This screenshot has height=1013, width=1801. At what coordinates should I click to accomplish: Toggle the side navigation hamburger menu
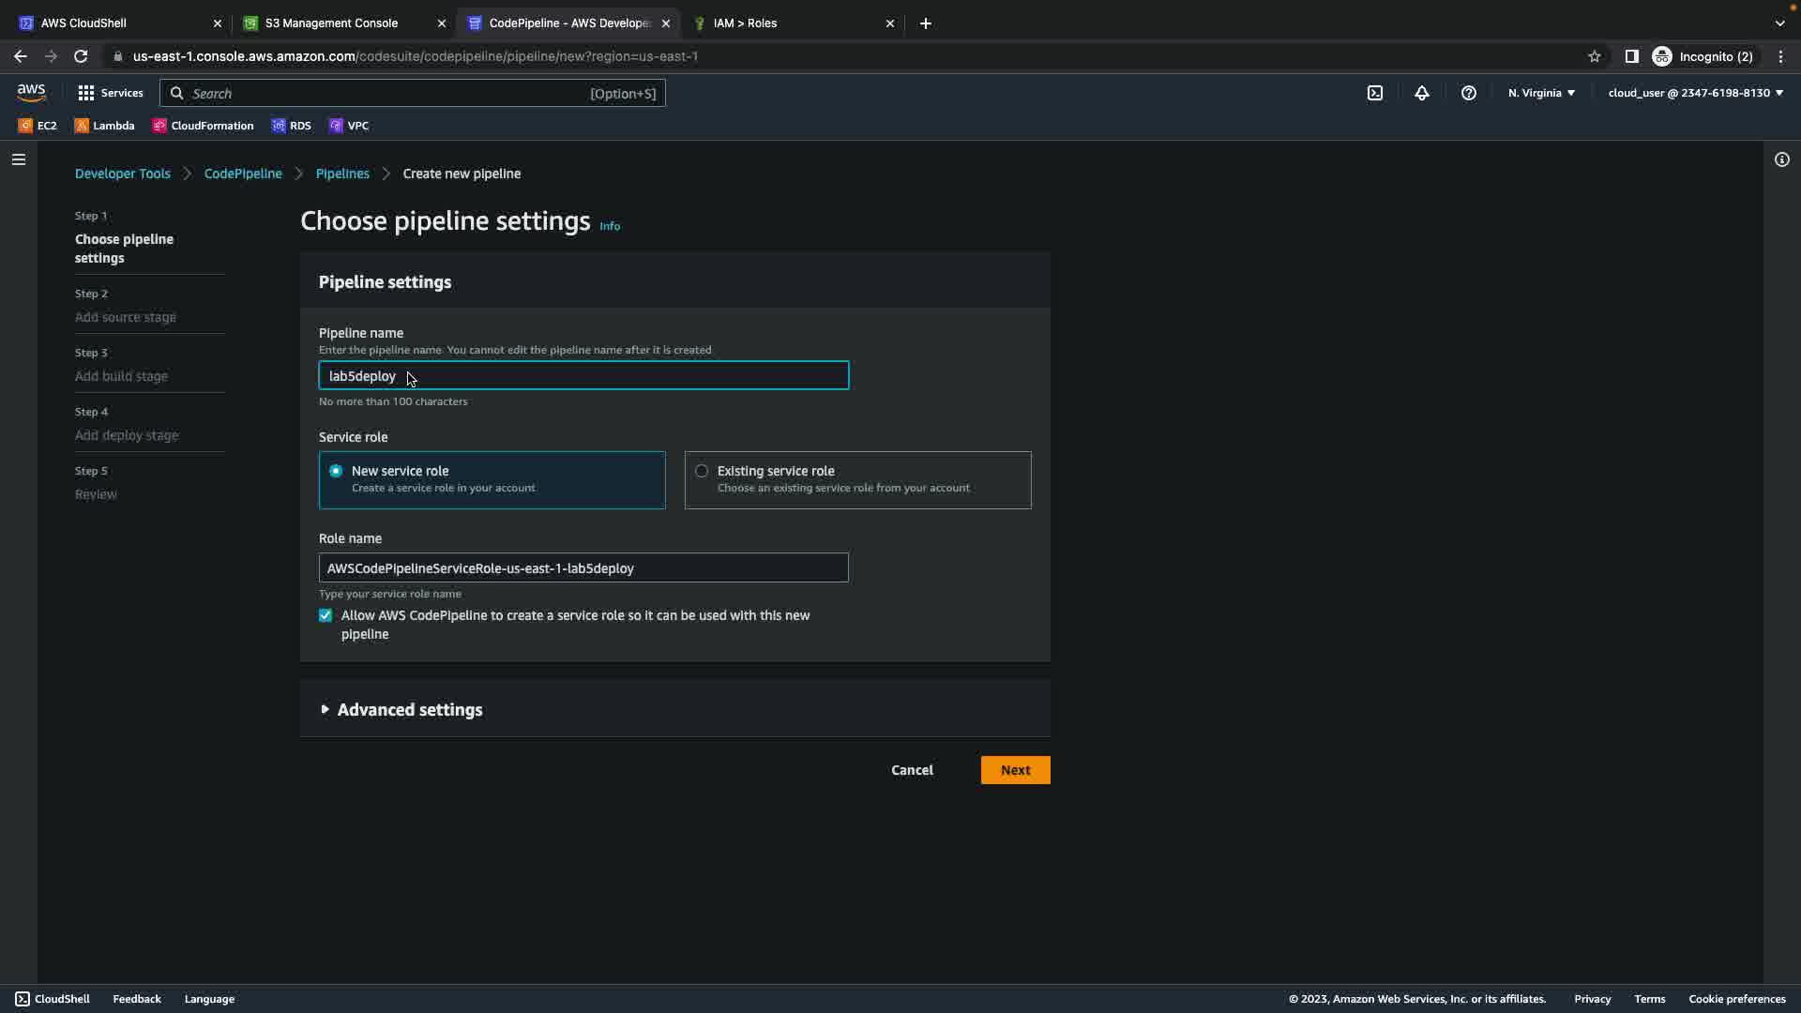point(19,159)
